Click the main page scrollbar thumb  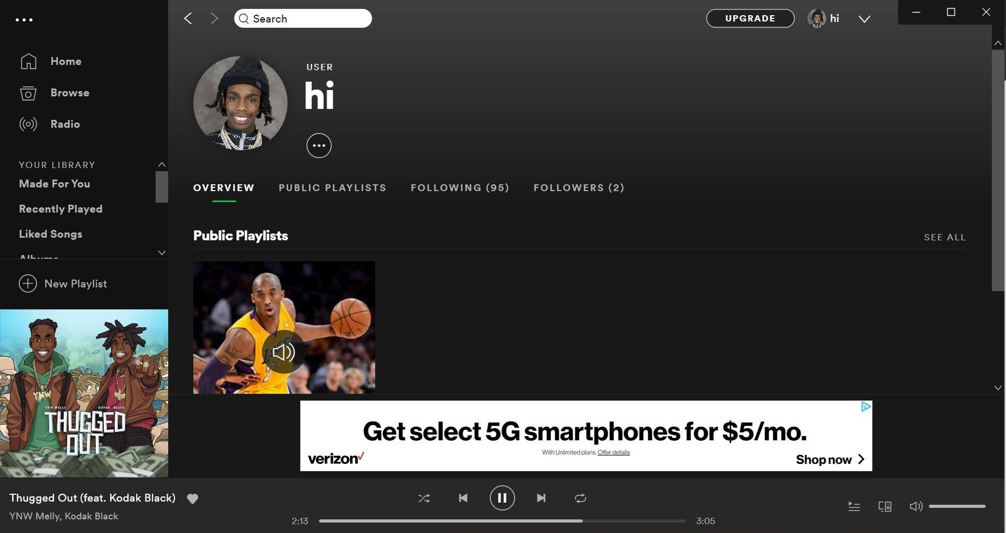[x=998, y=170]
